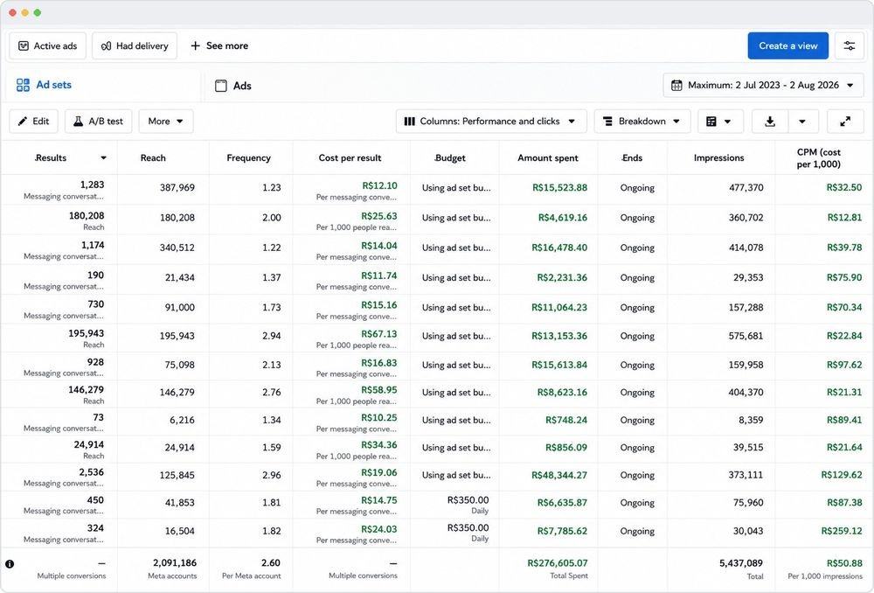Viewport: 874px width, 593px height.
Task: Click amount spent R$15,613.84
Action: click(x=559, y=365)
